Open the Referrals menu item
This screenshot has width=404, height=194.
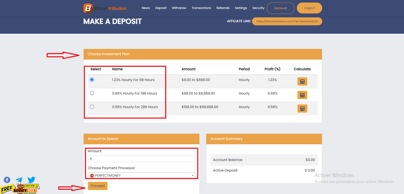(223, 8)
